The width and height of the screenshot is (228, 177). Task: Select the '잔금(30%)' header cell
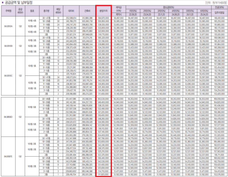(x=219, y=7)
